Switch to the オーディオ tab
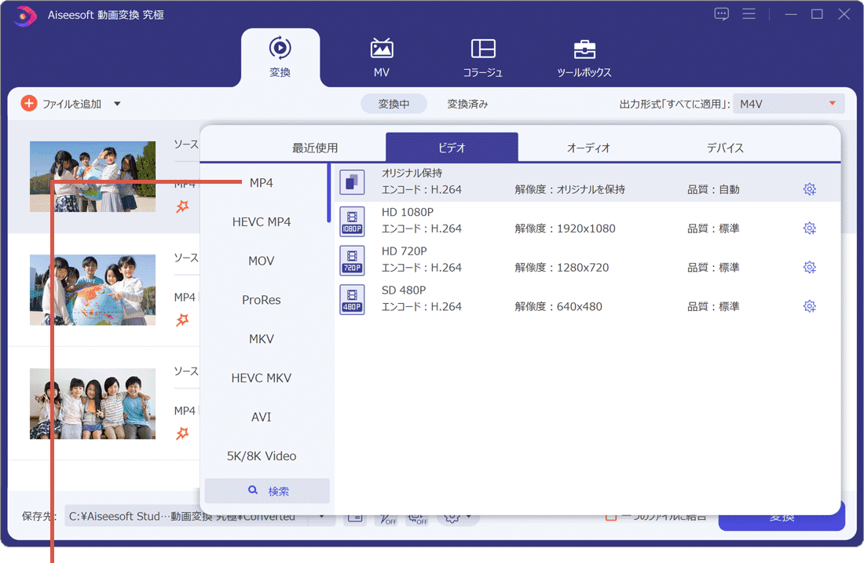 588,148
